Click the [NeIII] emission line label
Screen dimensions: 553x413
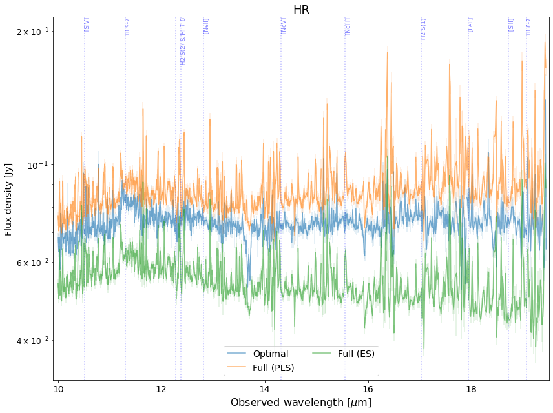pyautogui.click(x=348, y=26)
